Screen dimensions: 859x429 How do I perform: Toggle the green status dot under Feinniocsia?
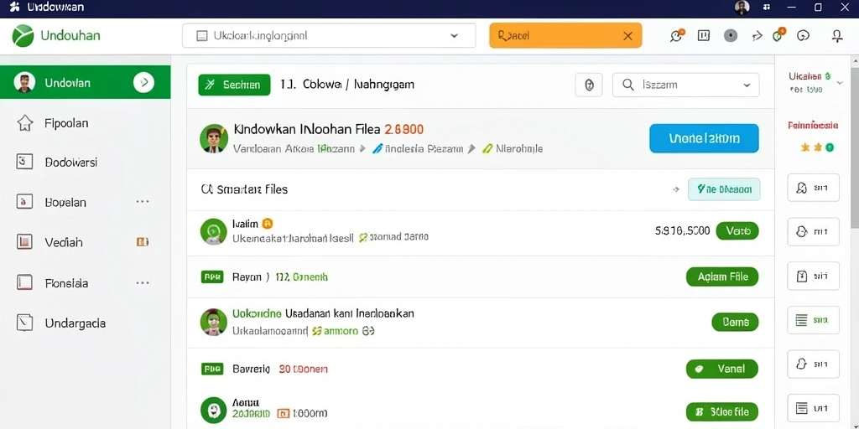pos(830,147)
